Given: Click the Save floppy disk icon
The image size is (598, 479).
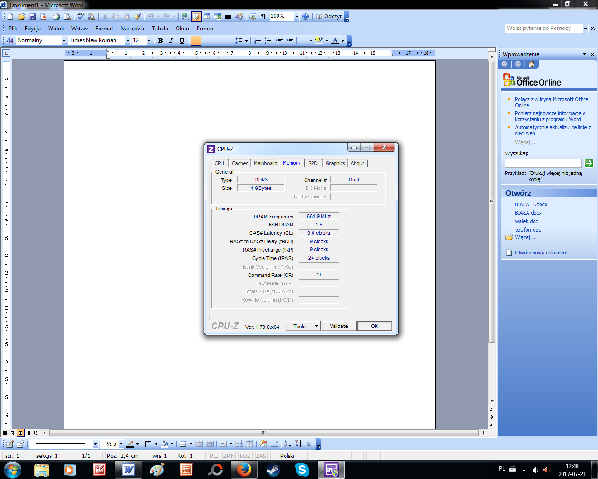Looking at the screenshot, I should tap(32, 16).
